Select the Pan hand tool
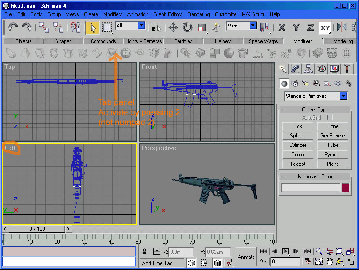The width and height of the screenshot is (359, 270). [x=329, y=261]
